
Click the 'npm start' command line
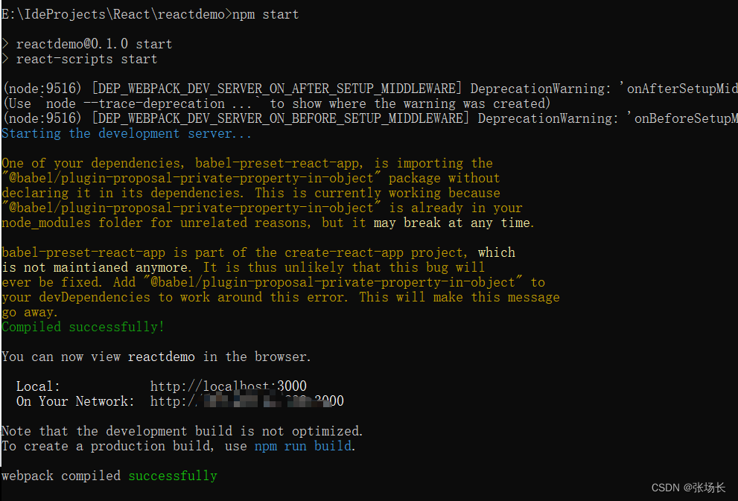[x=150, y=15]
